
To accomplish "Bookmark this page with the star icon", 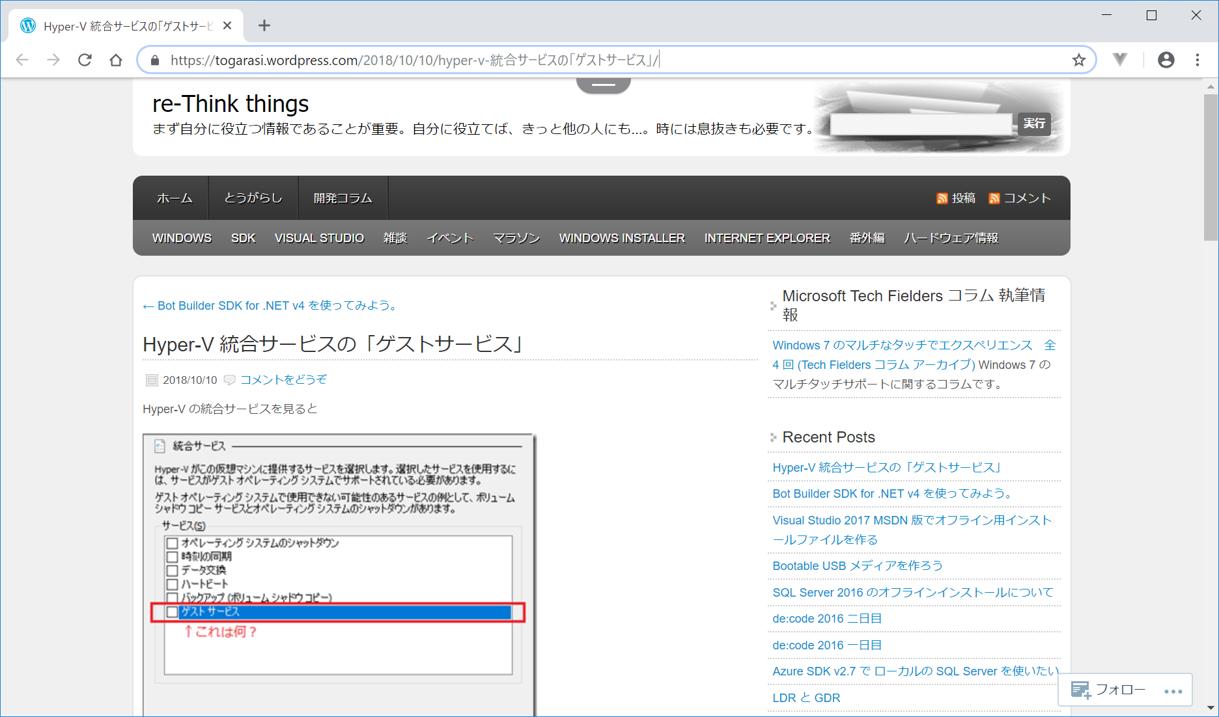I will [x=1079, y=60].
